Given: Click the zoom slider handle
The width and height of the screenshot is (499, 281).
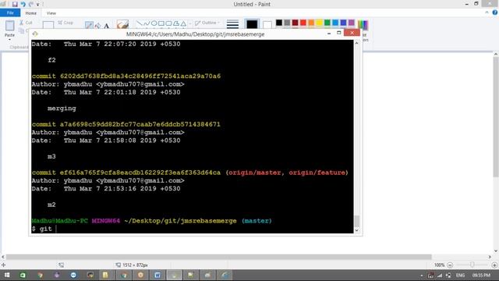Looking at the screenshot, I should (472, 265).
